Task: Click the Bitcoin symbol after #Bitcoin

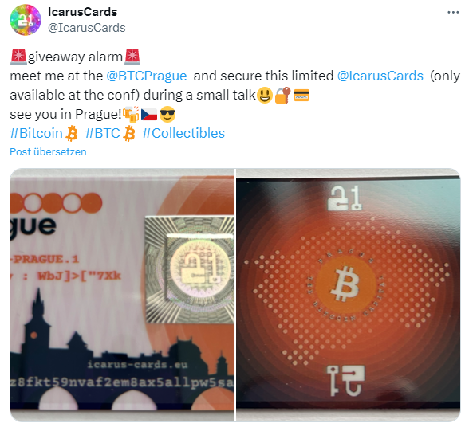Action: 72,133
